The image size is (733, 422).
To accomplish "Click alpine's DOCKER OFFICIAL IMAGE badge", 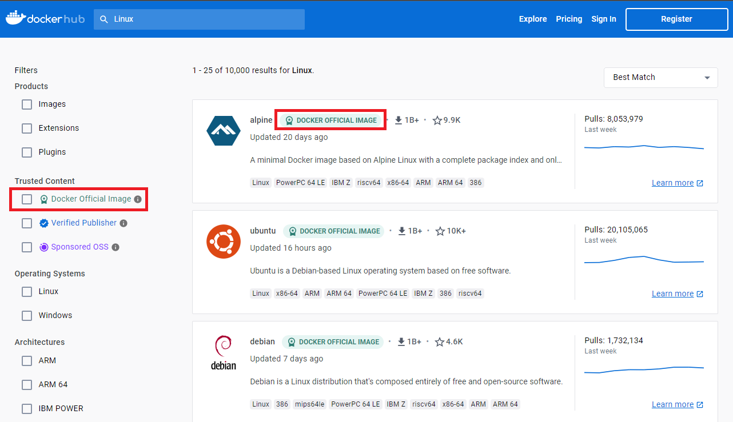I will (330, 120).
